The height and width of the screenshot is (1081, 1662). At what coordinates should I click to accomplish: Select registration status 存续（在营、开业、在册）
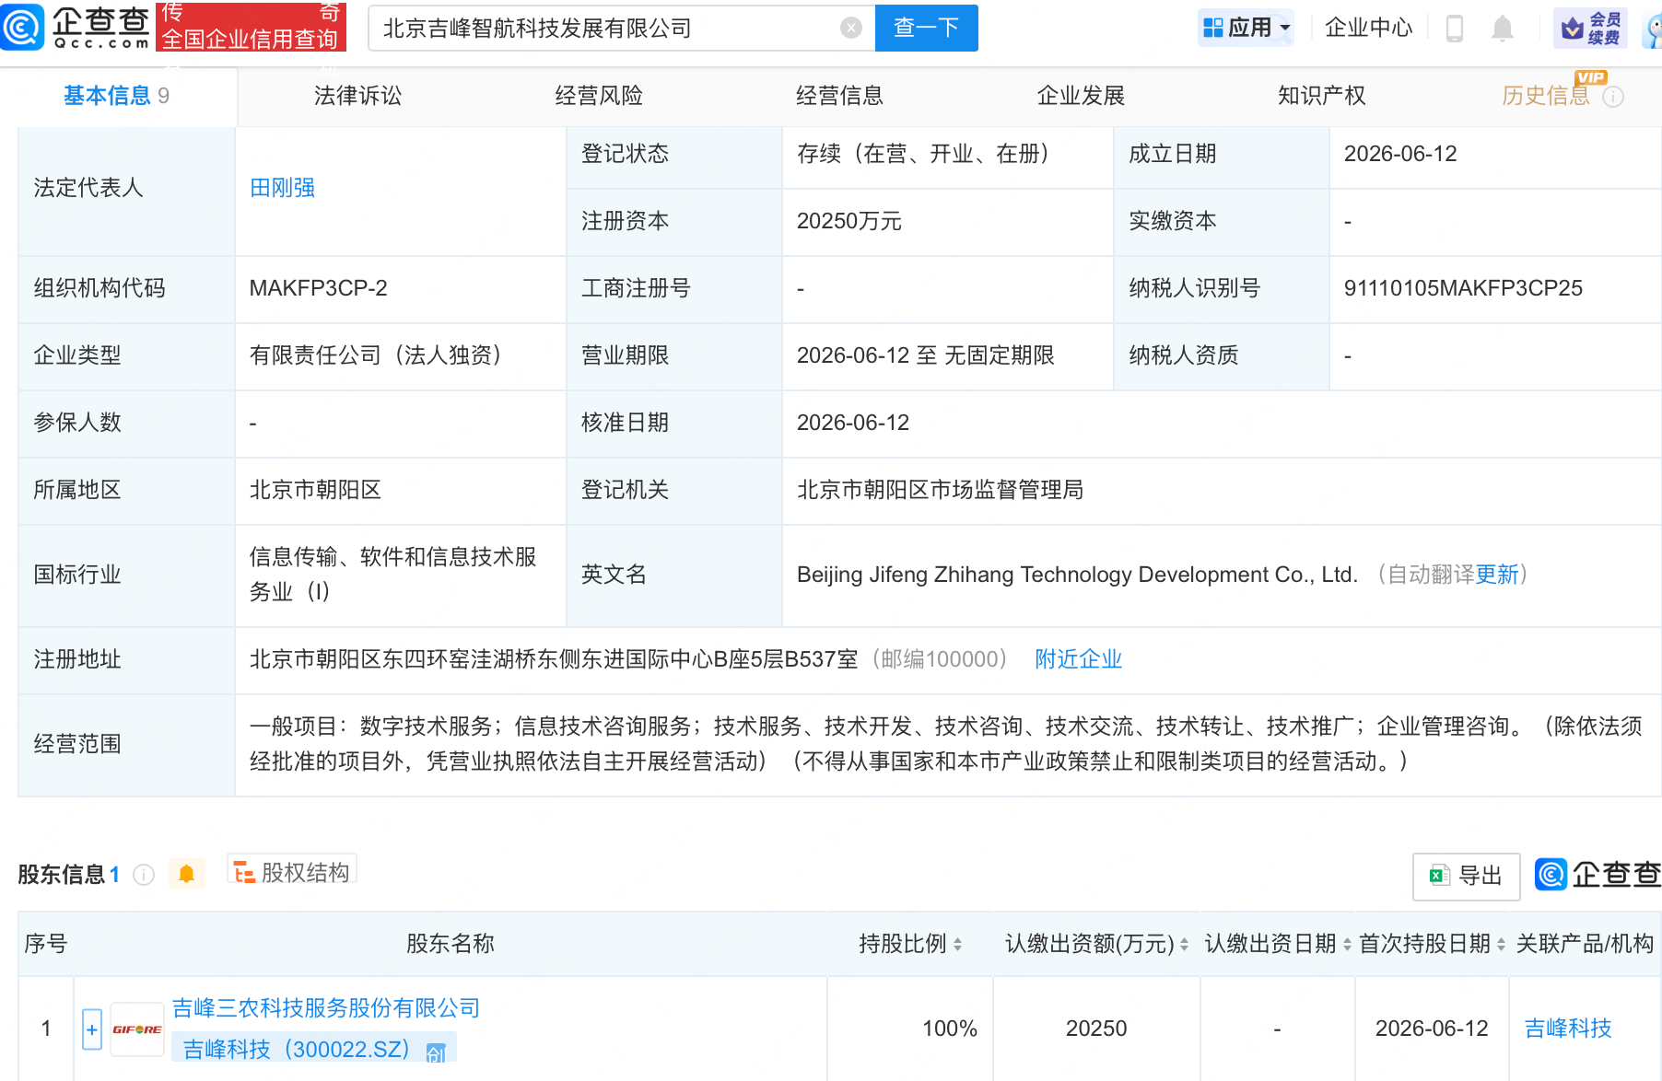pyautogui.click(x=927, y=154)
